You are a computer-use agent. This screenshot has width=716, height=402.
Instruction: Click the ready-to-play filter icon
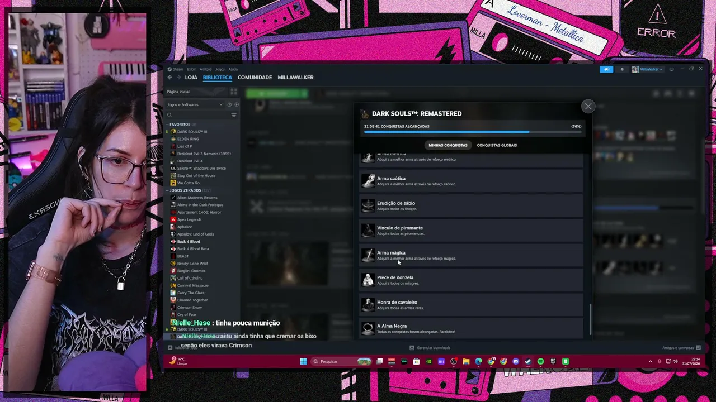pos(237,104)
